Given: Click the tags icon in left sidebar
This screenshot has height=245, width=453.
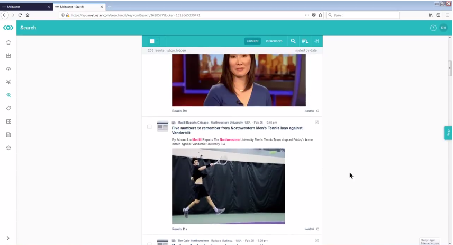Looking at the screenshot, I should coord(8,108).
